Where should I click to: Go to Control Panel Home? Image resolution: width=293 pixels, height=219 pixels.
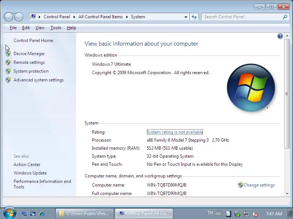point(33,41)
